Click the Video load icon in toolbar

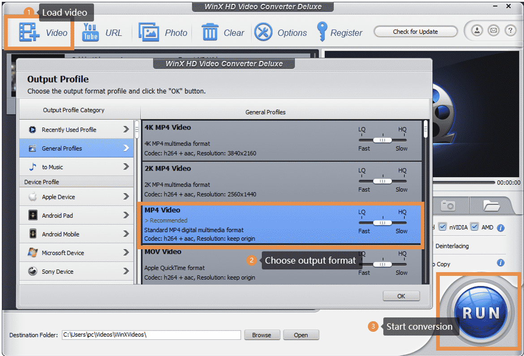coord(30,33)
